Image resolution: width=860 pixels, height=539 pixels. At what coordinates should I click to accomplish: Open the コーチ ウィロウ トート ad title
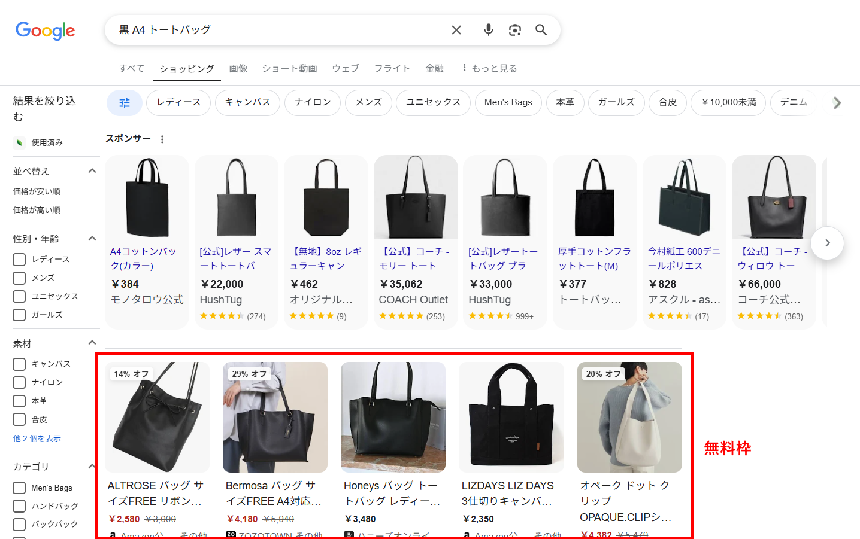774,258
